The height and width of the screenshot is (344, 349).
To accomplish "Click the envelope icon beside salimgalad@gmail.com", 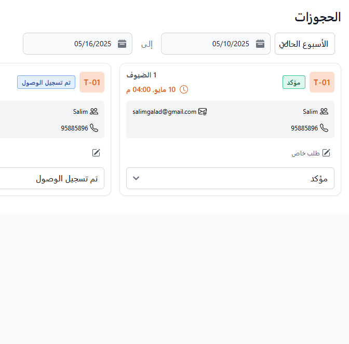I will pyautogui.click(x=203, y=111).
